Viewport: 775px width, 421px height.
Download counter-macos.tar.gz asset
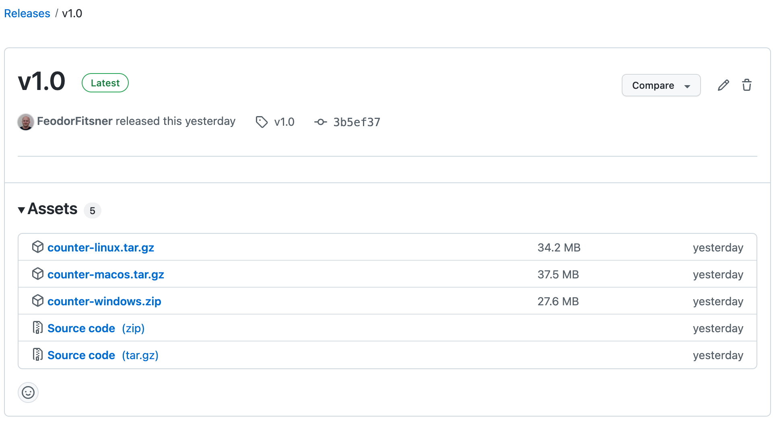click(105, 274)
